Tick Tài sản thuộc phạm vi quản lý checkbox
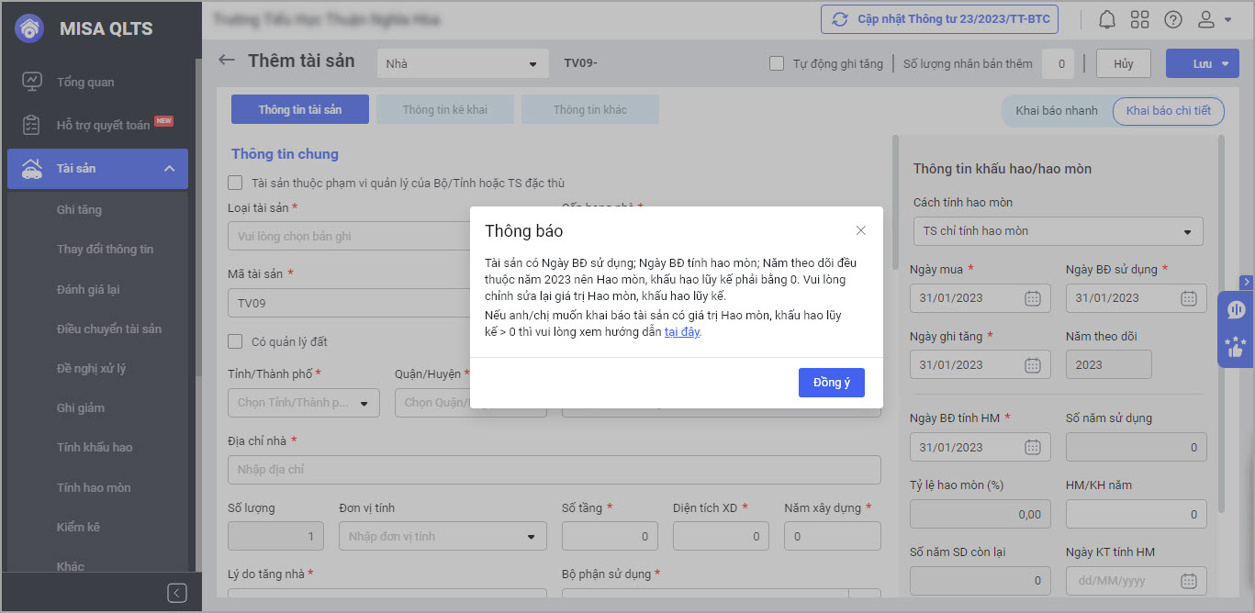1255x613 pixels. (x=236, y=183)
